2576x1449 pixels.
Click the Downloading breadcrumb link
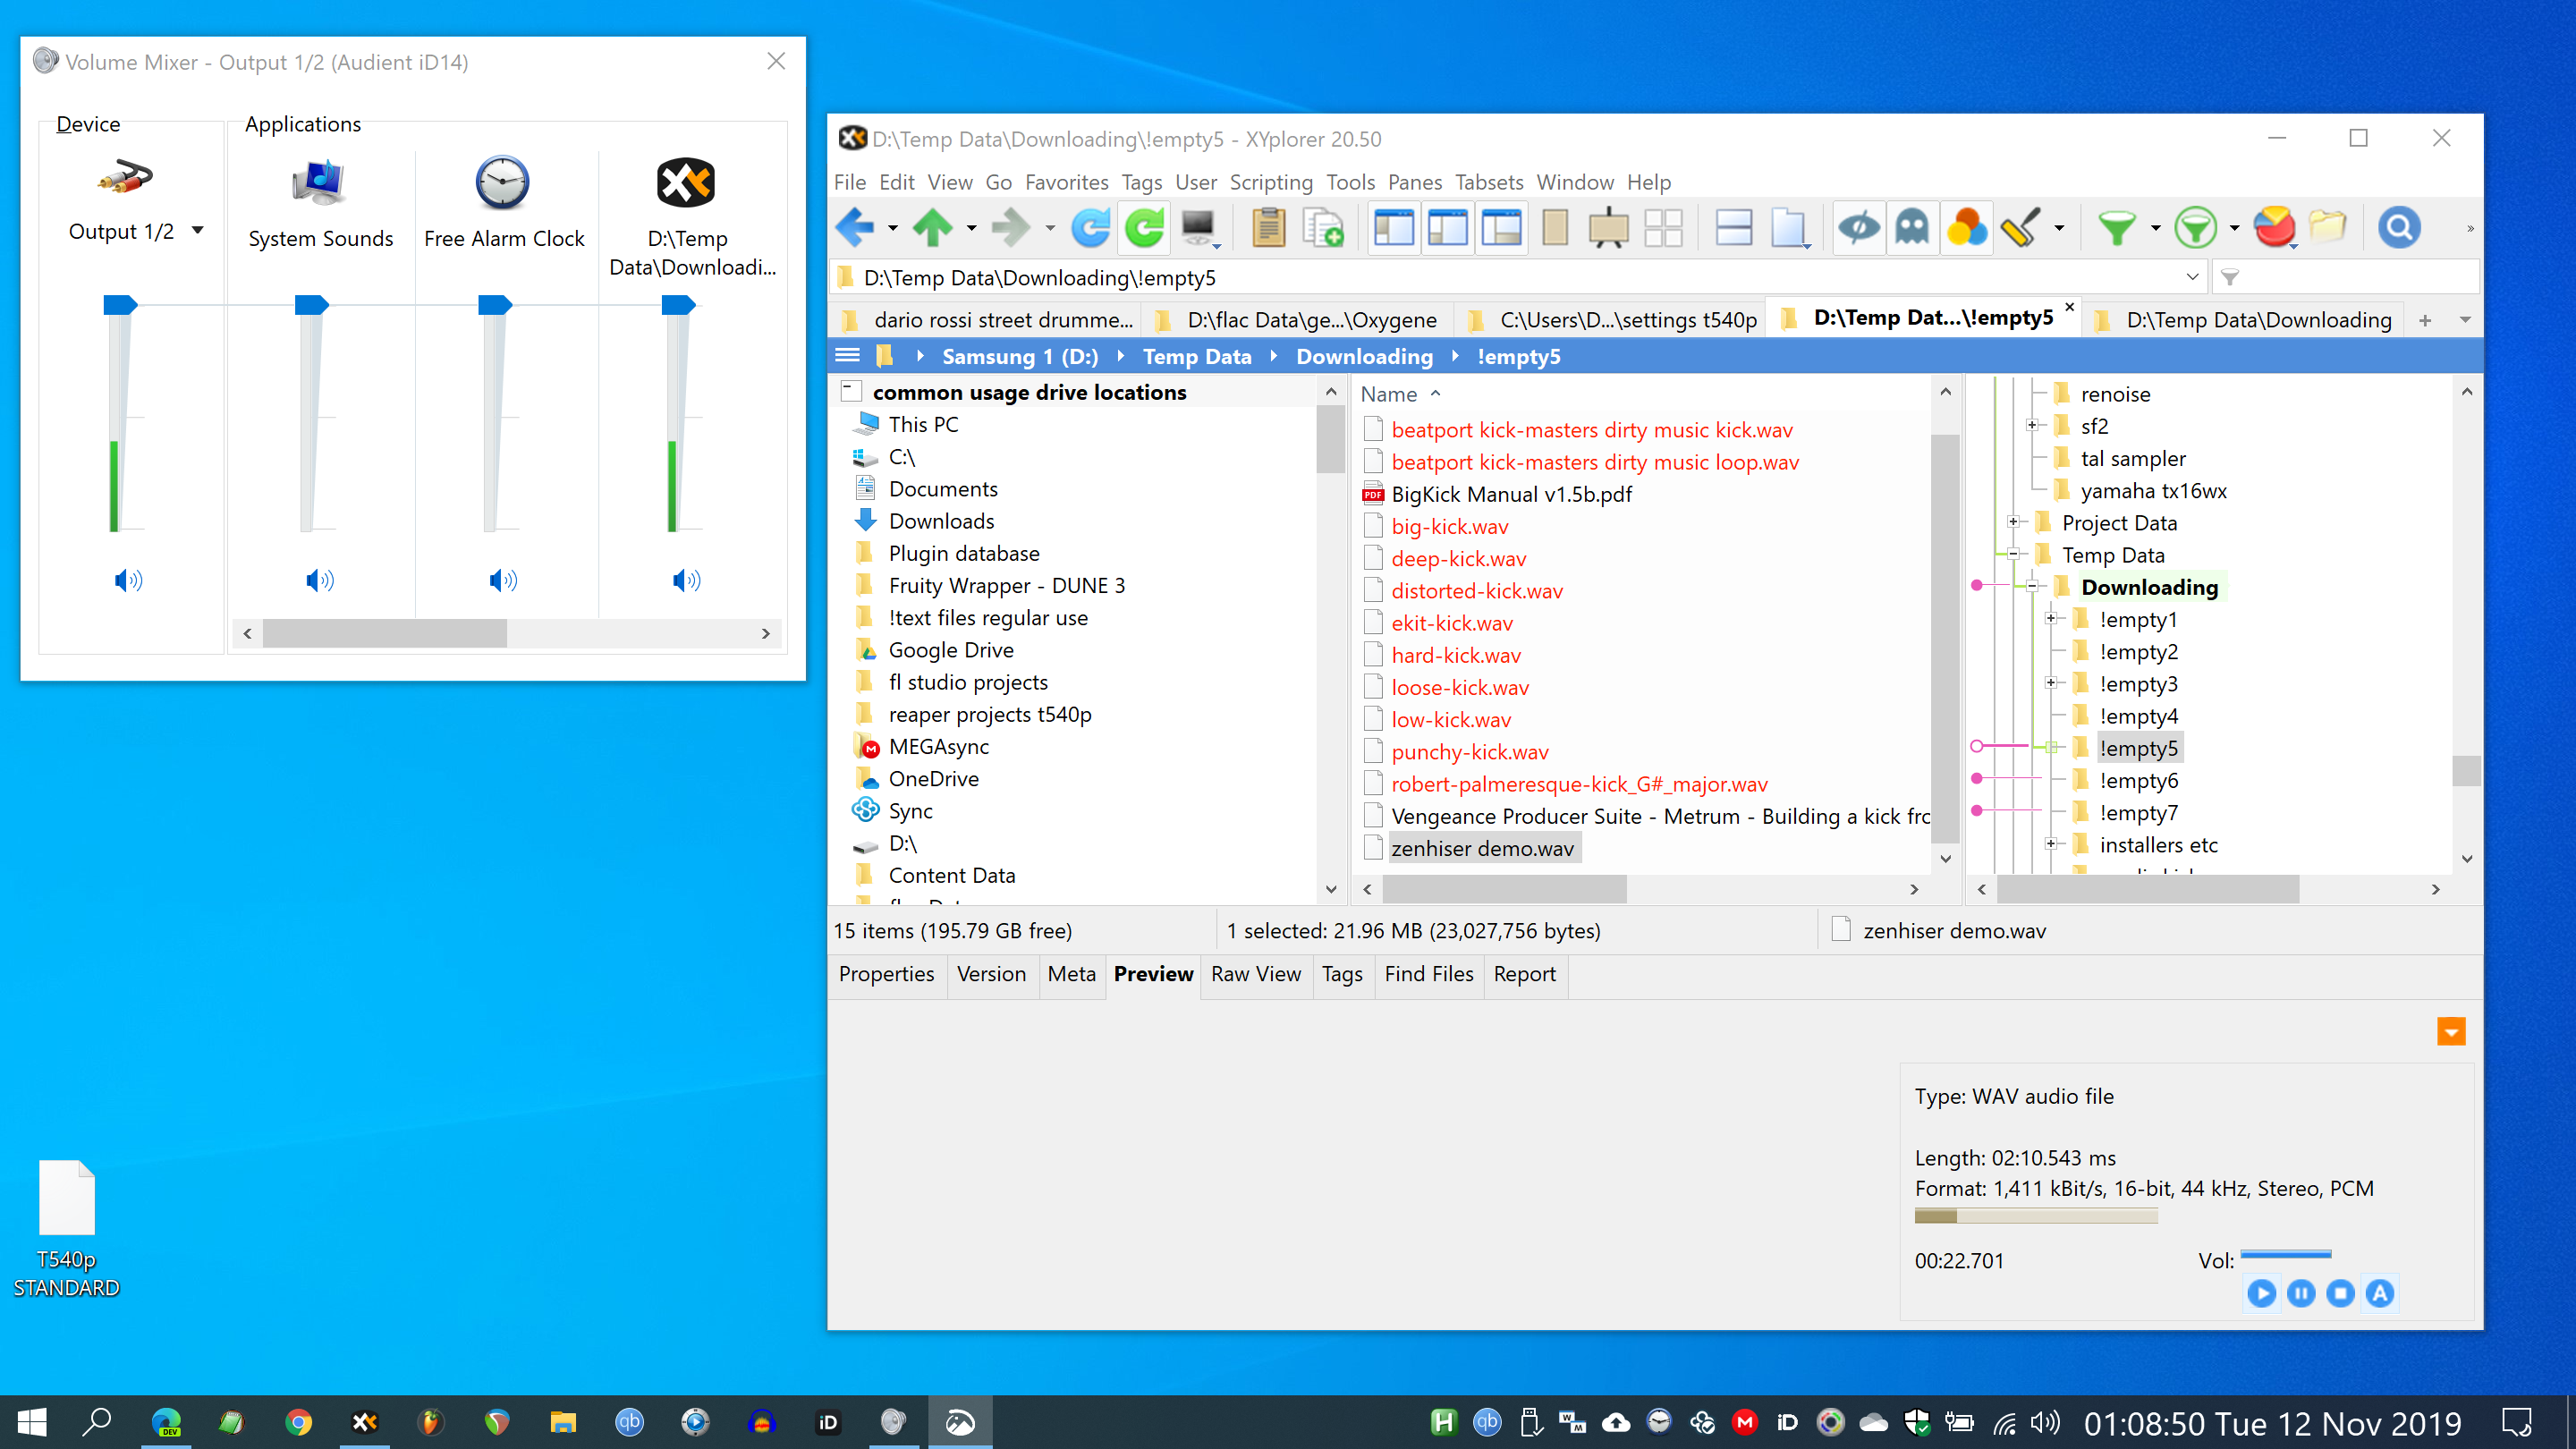(1364, 356)
